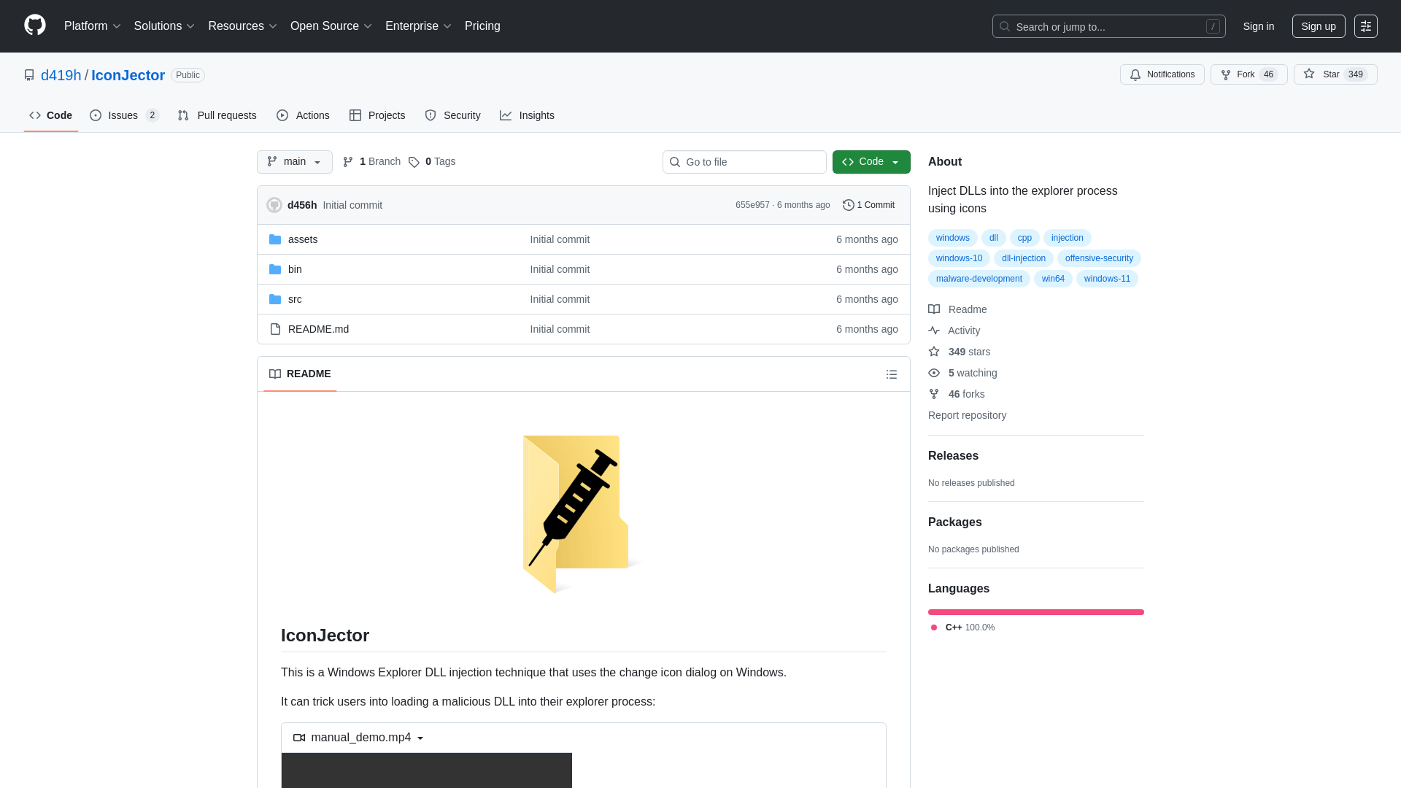The height and width of the screenshot is (788, 1401).
Task: Fork the repository
Action: [1248, 74]
